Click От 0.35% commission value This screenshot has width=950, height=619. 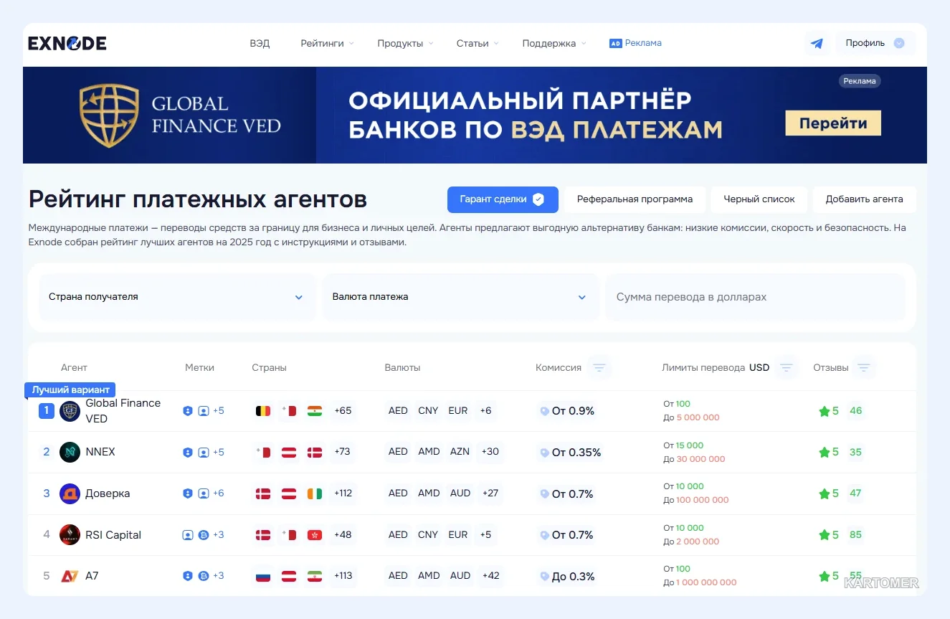(x=576, y=453)
